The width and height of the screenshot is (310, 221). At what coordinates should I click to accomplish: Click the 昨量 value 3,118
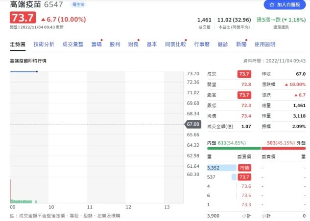(x=299, y=116)
